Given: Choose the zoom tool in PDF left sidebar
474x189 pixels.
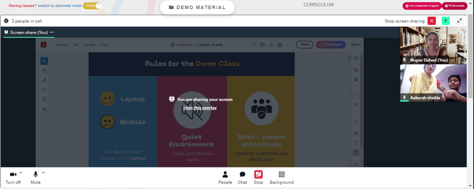Looking at the screenshot, I should click(45, 70).
